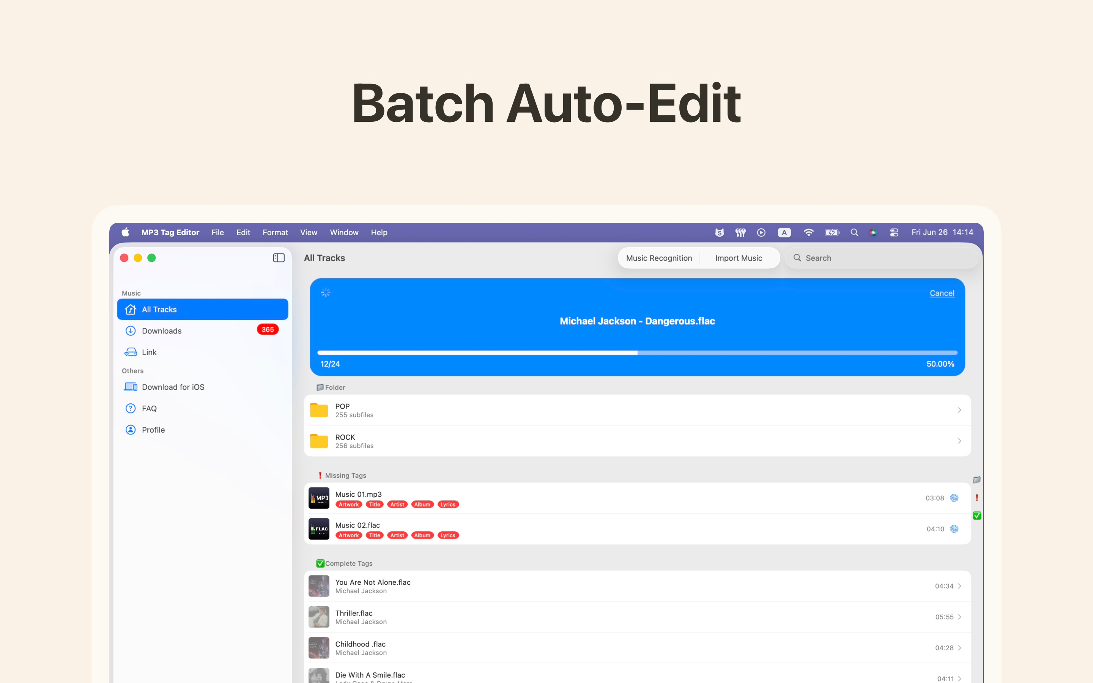
Task: Expand the POP folder chevron
Action: tap(959, 410)
